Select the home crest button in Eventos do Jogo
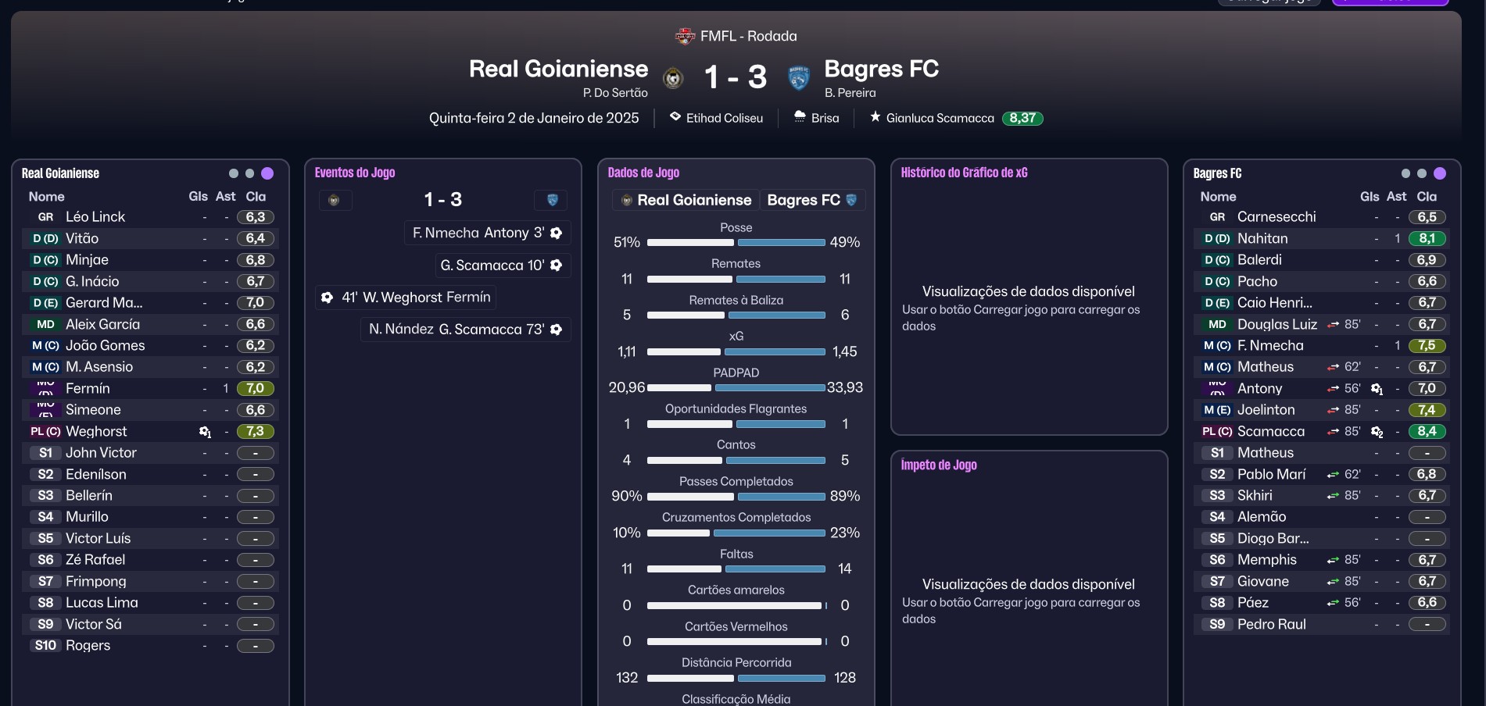This screenshot has width=1486, height=706. click(x=335, y=201)
